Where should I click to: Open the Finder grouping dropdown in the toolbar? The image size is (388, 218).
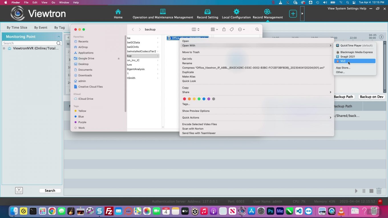click(x=213, y=29)
